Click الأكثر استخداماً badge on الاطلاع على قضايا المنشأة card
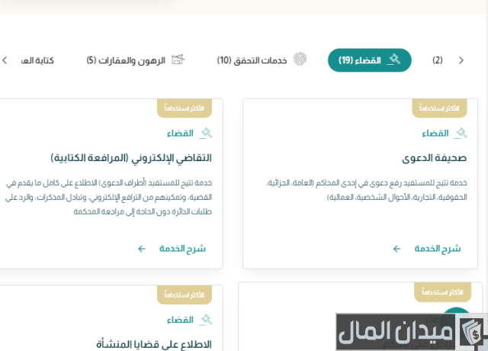The height and width of the screenshot is (351, 488). pos(185,295)
